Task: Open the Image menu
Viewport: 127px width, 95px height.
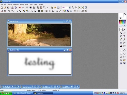Action: click(10, 4)
